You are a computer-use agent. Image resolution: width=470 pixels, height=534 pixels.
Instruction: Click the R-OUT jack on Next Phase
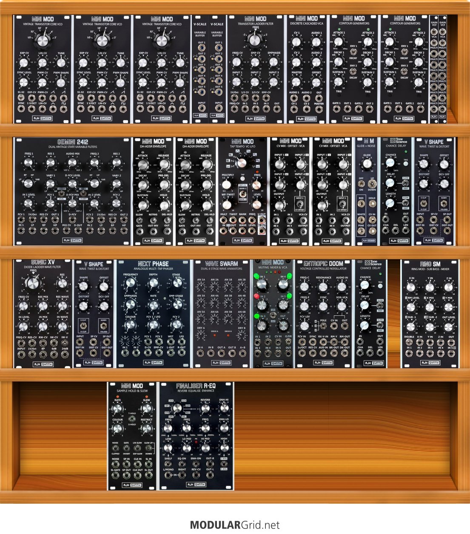coord(182,352)
